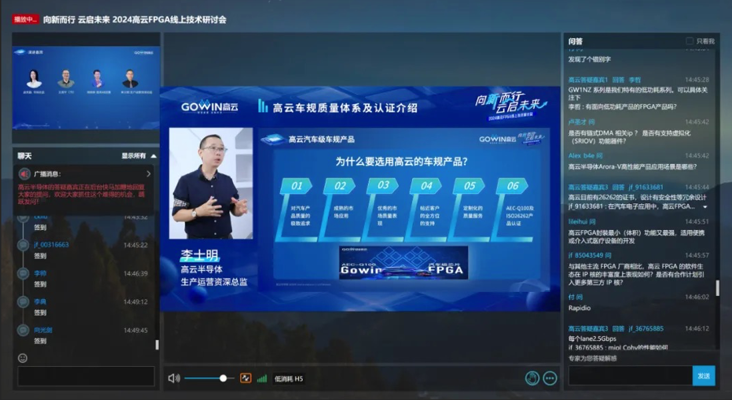
Task: Select the 低消耗 H5 playback mode
Action: (x=289, y=379)
